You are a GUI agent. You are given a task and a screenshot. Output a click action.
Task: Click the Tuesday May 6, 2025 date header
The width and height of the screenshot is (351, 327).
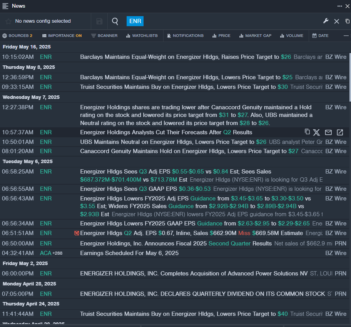(x=28, y=161)
